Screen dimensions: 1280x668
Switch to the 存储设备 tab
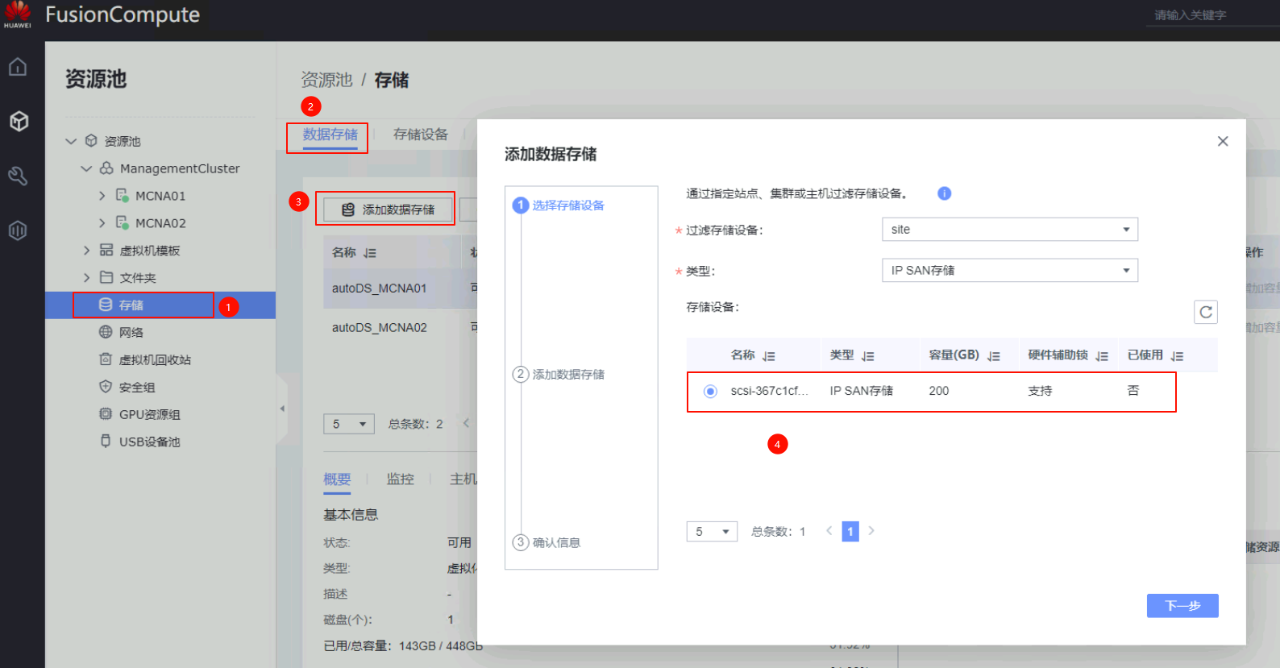[x=420, y=135]
